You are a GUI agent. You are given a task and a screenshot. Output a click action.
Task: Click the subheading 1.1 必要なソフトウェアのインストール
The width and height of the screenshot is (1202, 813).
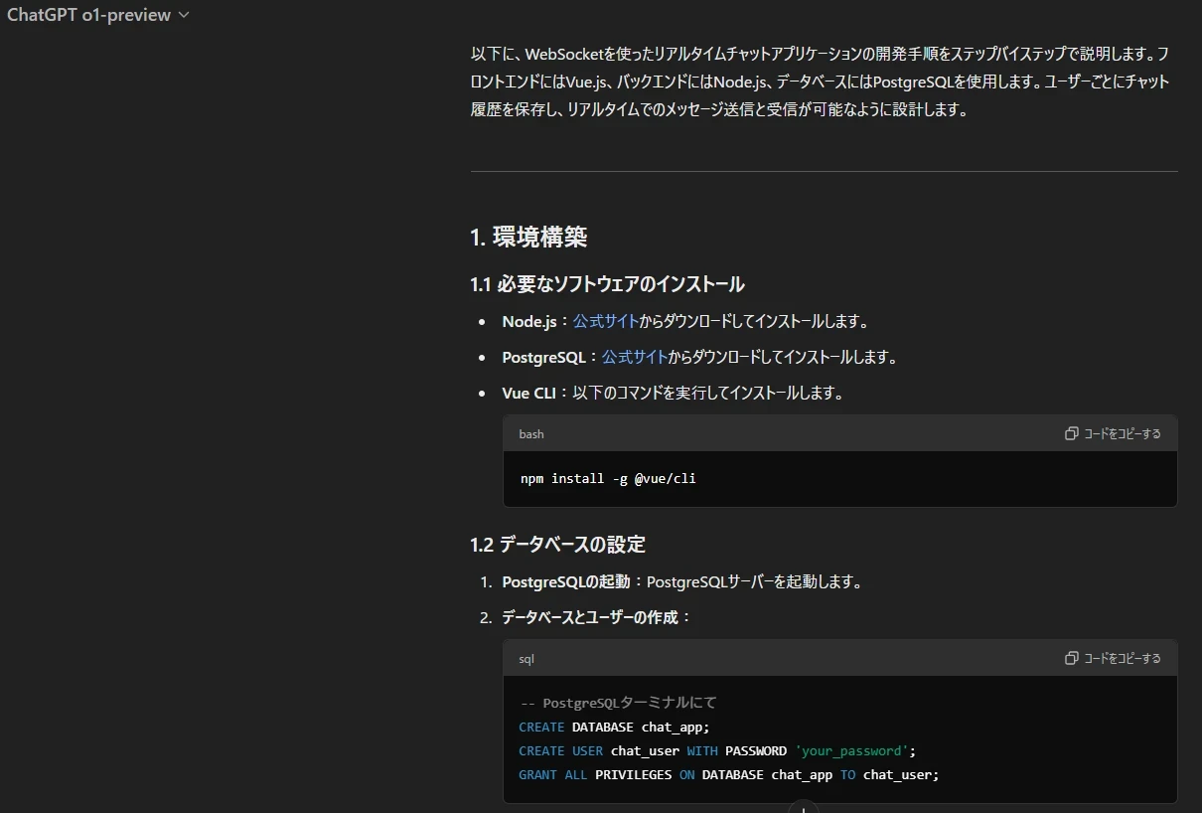coord(607,284)
